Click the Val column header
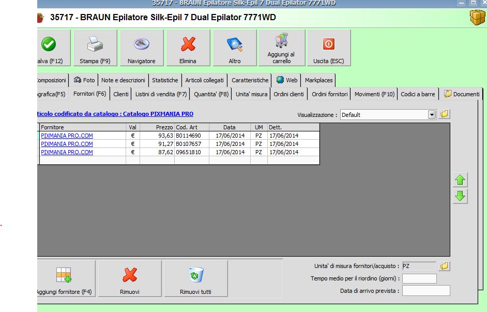487x312 pixels. pyautogui.click(x=133, y=127)
